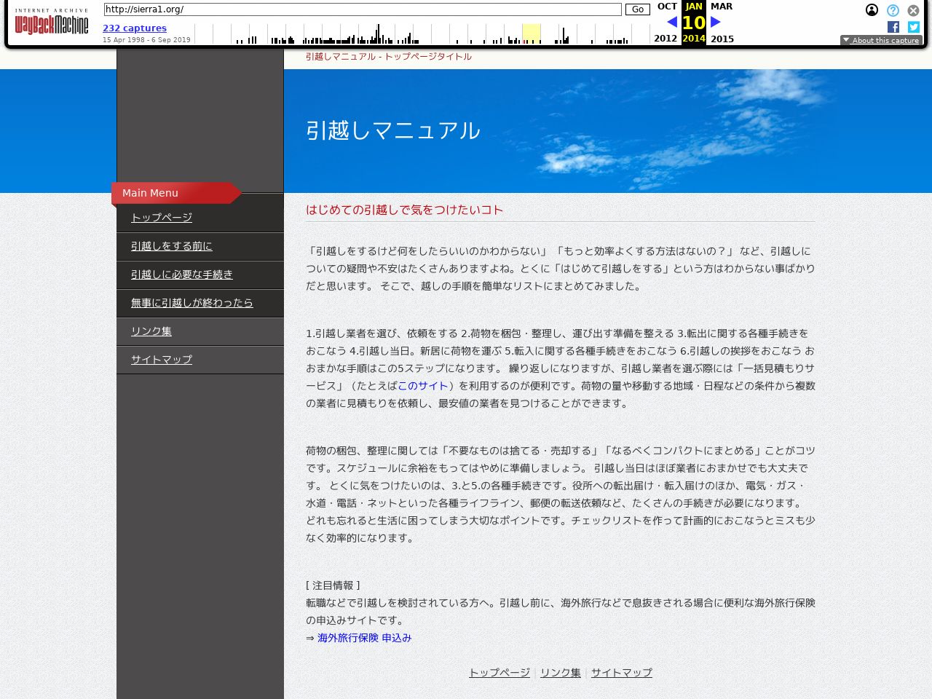This screenshot has height=699, width=932.
Task: Click the このサイト link in text
Action: (422, 386)
